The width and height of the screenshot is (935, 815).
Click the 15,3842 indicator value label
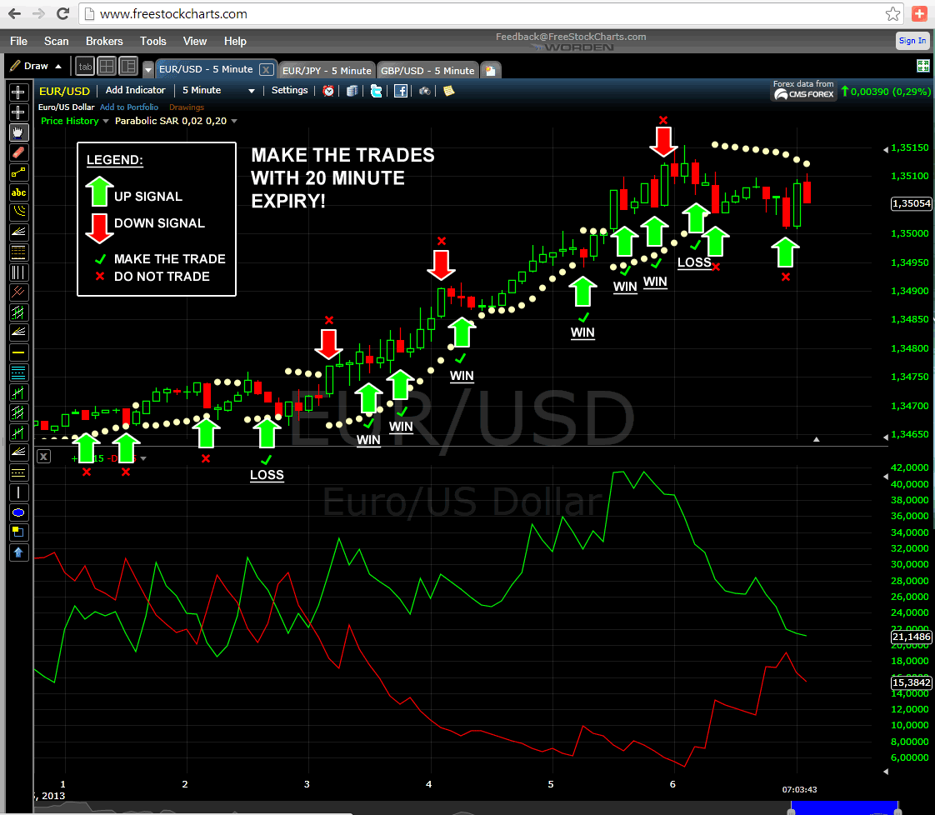(x=911, y=682)
